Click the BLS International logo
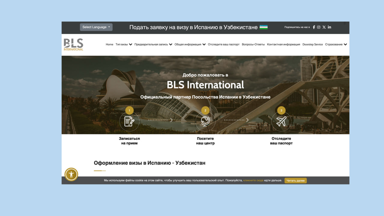This screenshot has height=216, width=384. pyautogui.click(x=73, y=44)
